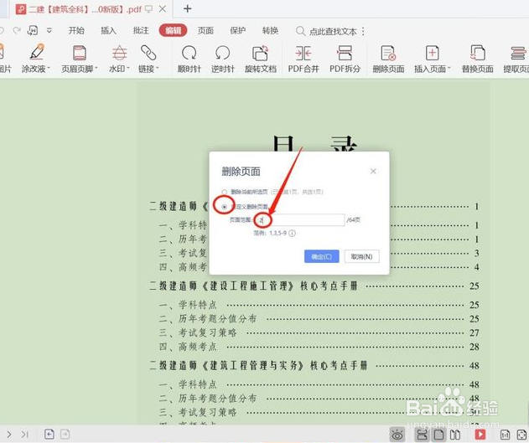Click the 删除页面 delete page icon

(x=388, y=53)
